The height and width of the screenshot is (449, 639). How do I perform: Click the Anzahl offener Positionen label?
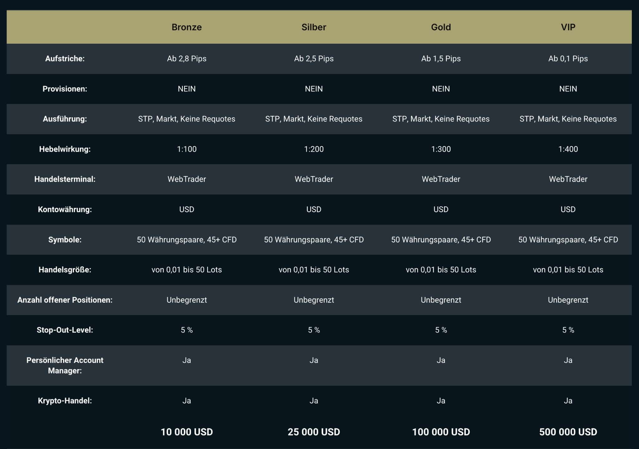(x=65, y=300)
